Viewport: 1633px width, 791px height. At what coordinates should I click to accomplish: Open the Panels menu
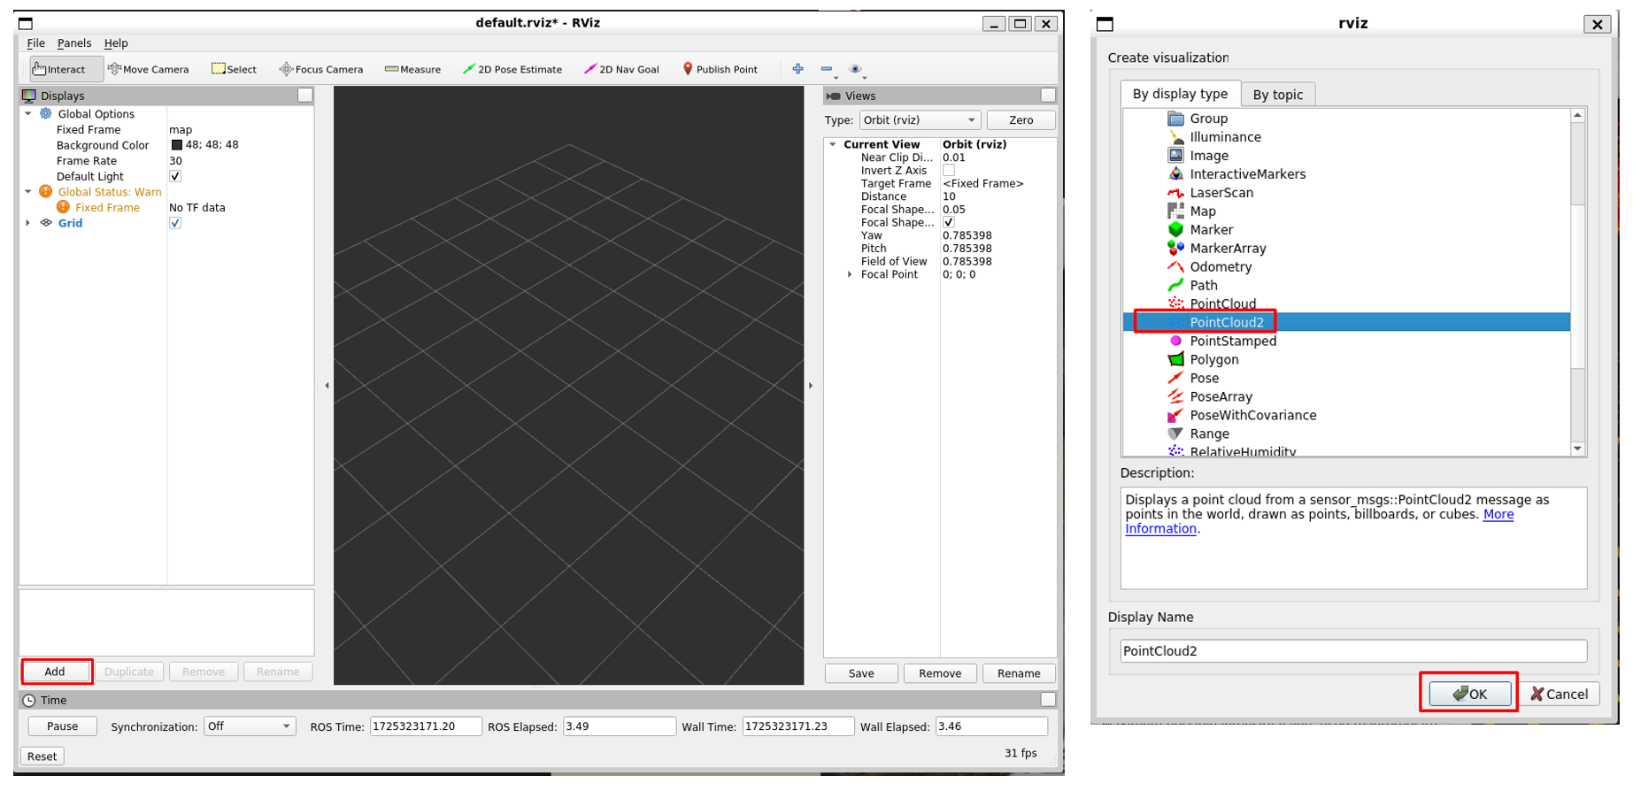74,43
